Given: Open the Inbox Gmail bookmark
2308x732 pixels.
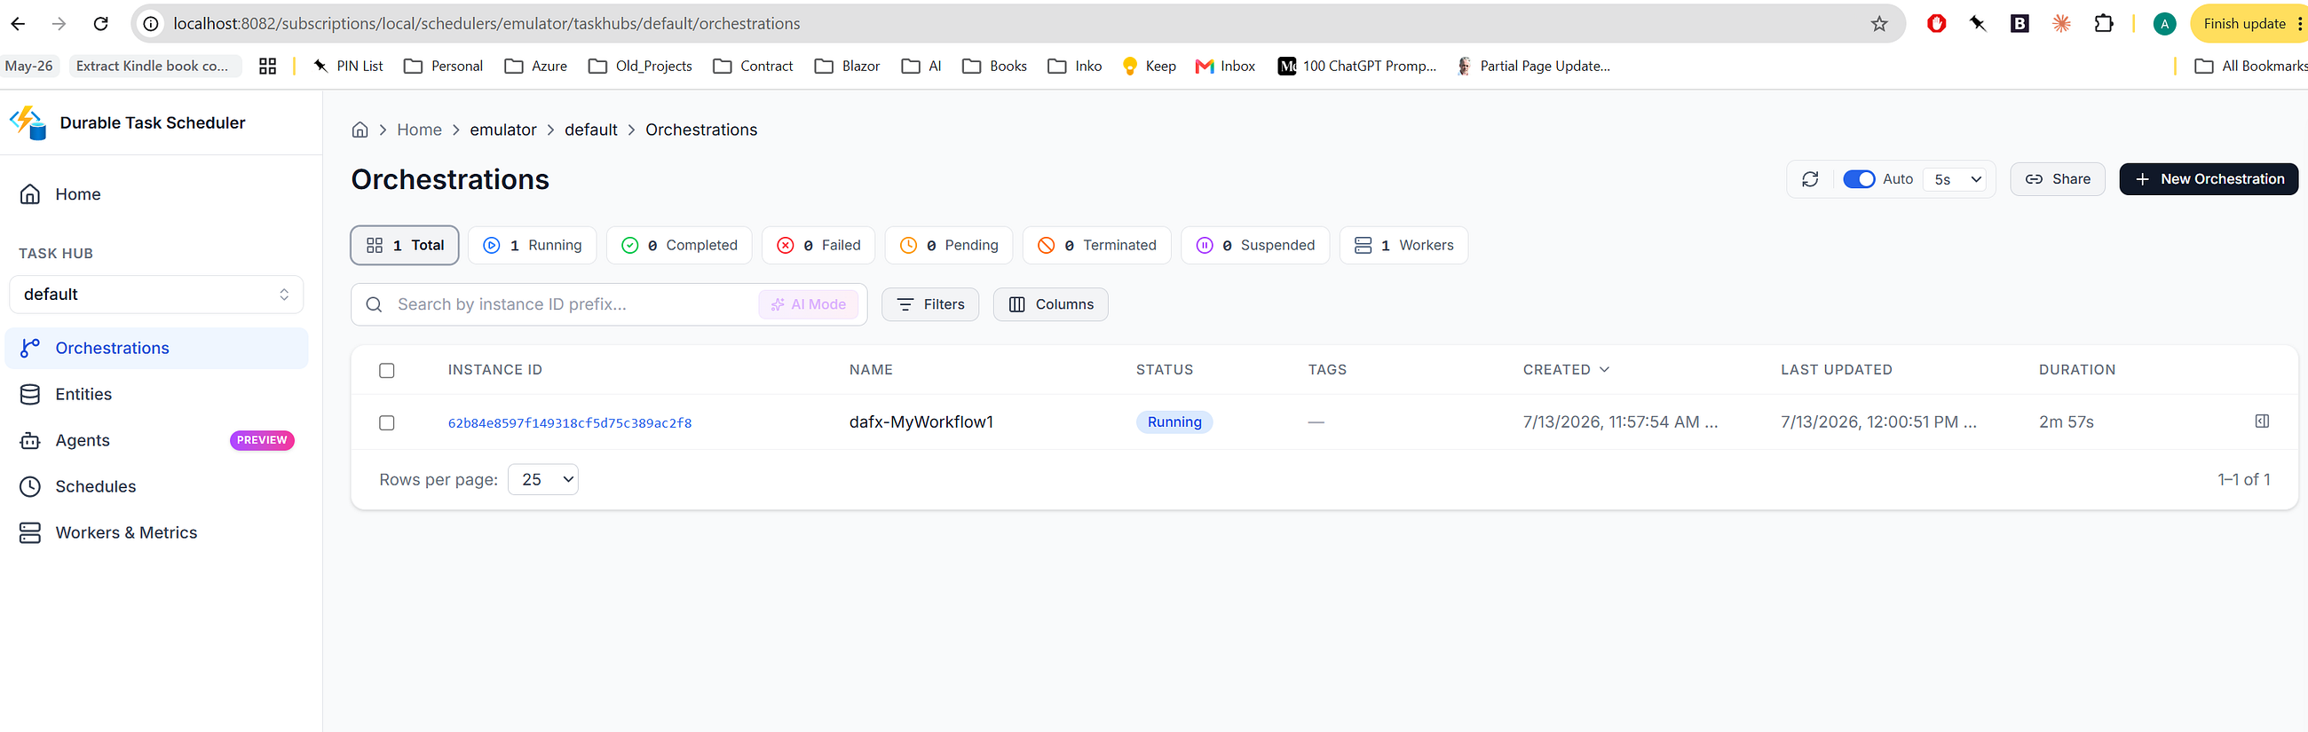Looking at the screenshot, I should (1225, 67).
